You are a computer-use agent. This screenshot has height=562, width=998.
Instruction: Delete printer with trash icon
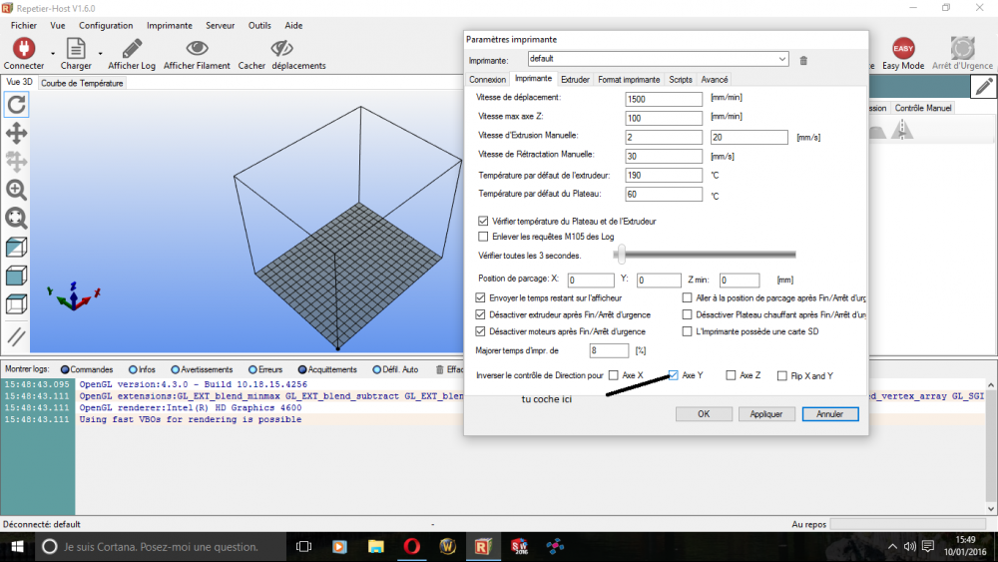tap(803, 61)
